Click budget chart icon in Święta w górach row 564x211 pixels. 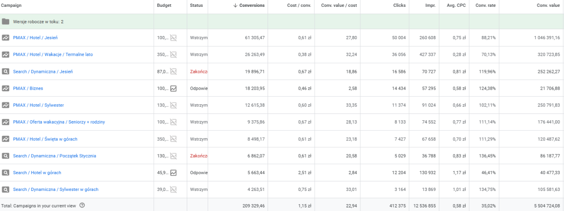174,139
